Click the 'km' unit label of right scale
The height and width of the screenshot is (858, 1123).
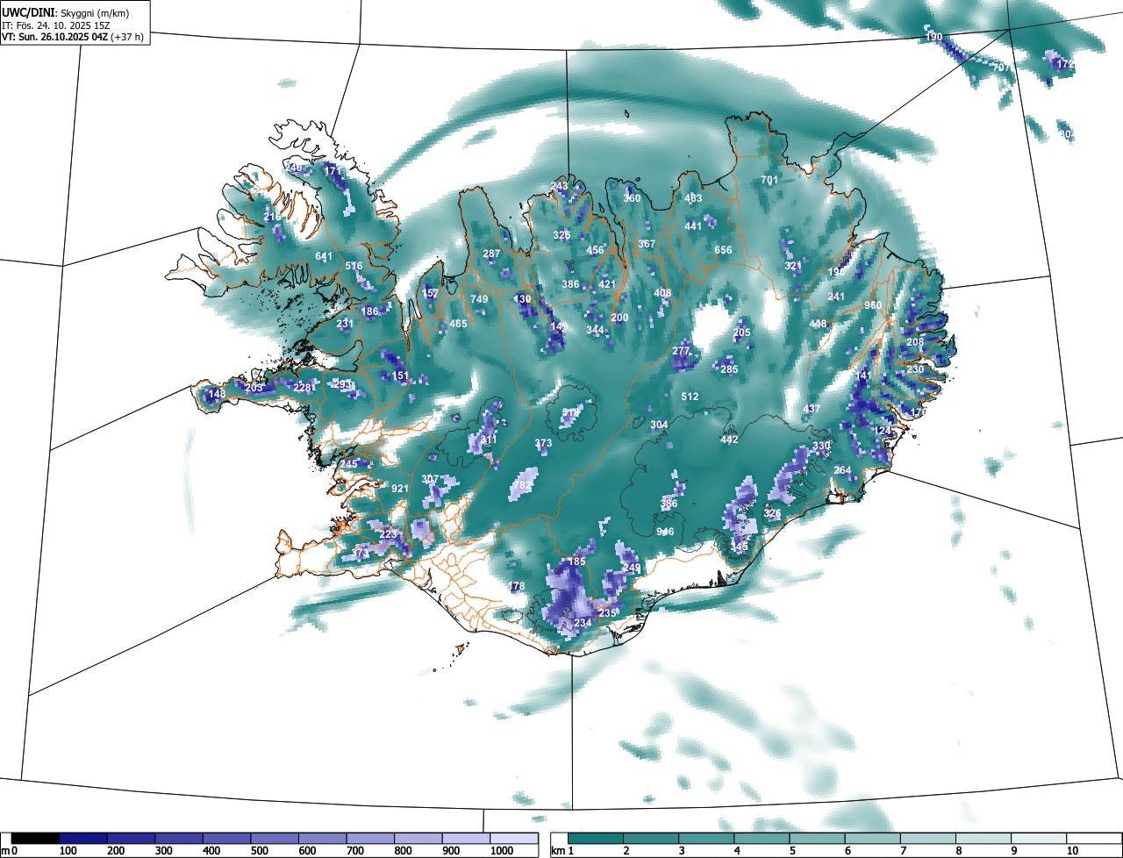pyautogui.click(x=557, y=851)
